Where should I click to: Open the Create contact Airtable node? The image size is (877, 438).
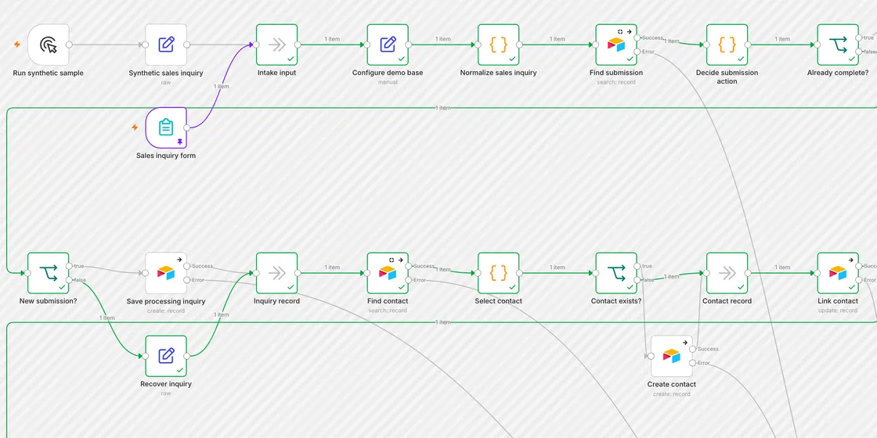click(672, 356)
